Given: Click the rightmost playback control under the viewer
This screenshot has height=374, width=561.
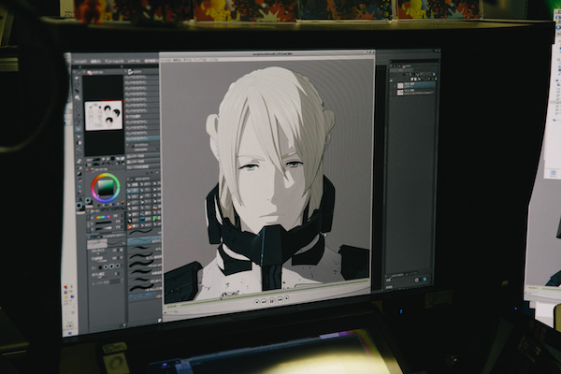Looking at the screenshot, I should [x=287, y=298].
